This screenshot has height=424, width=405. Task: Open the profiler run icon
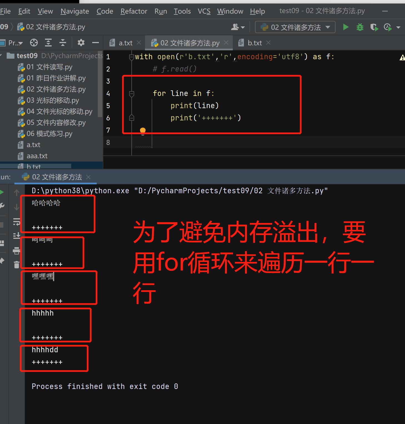tap(388, 27)
